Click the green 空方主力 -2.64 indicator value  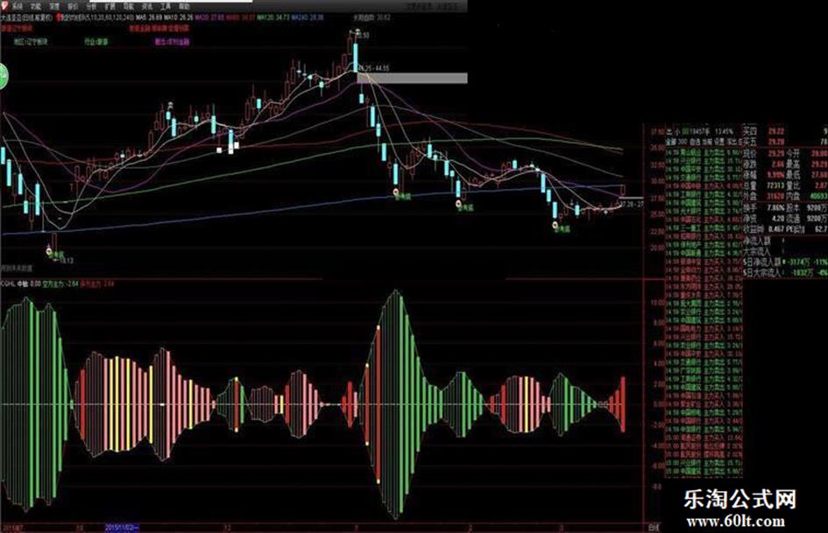tap(60, 284)
